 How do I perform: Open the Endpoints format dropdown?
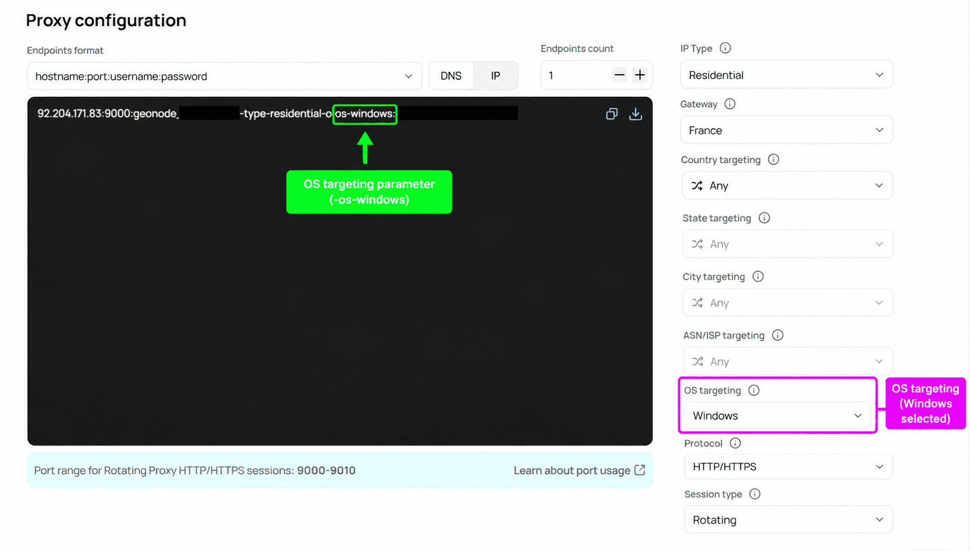(x=225, y=76)
